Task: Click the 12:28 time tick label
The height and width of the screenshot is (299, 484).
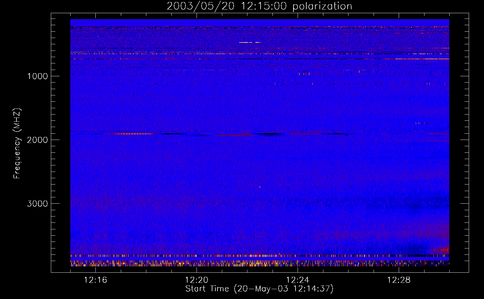Action: pos(399,280)
